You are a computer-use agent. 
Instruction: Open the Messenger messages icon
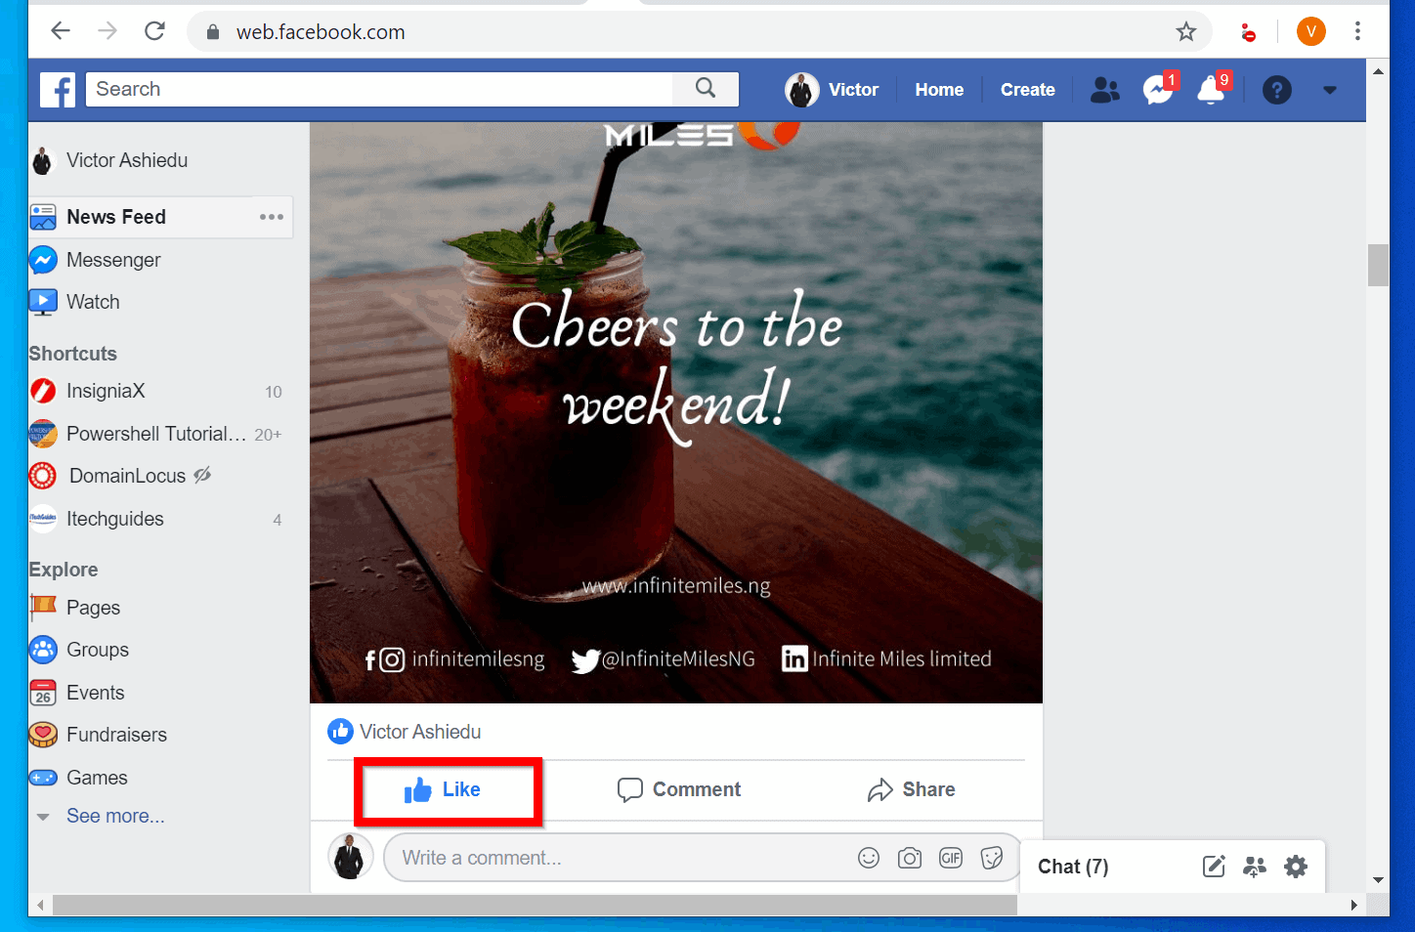click(1156, 90)
